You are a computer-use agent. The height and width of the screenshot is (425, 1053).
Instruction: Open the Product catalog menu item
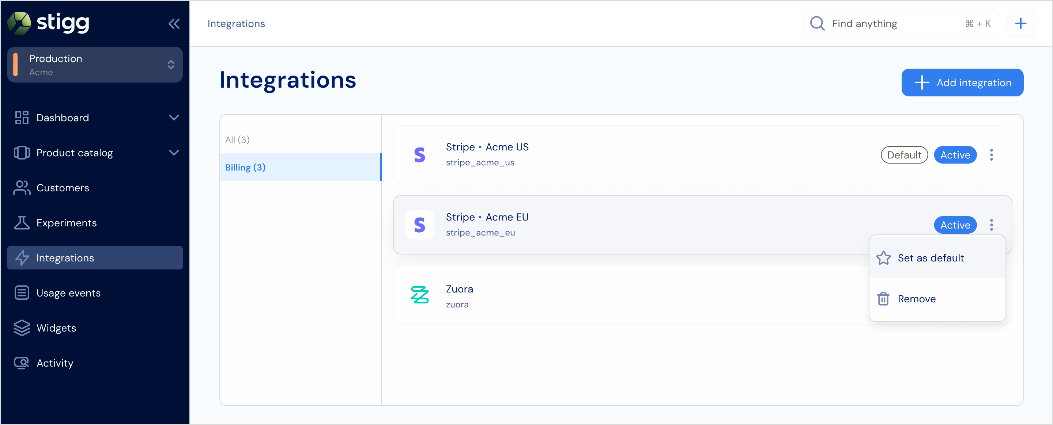pos(95,153)
